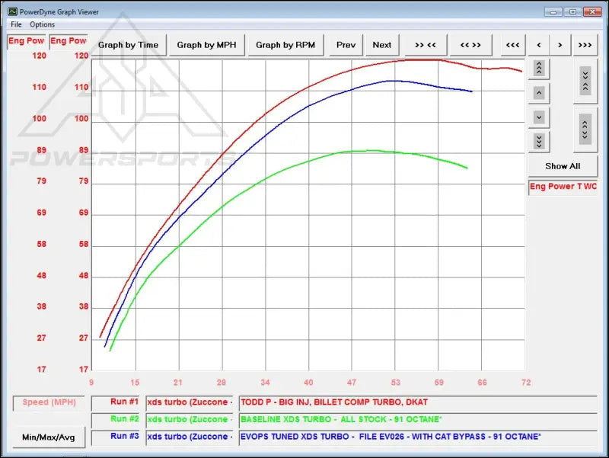Click the single up-arrow scale icon
Screen dimensions: 609x458
click(x=538, y=93)
